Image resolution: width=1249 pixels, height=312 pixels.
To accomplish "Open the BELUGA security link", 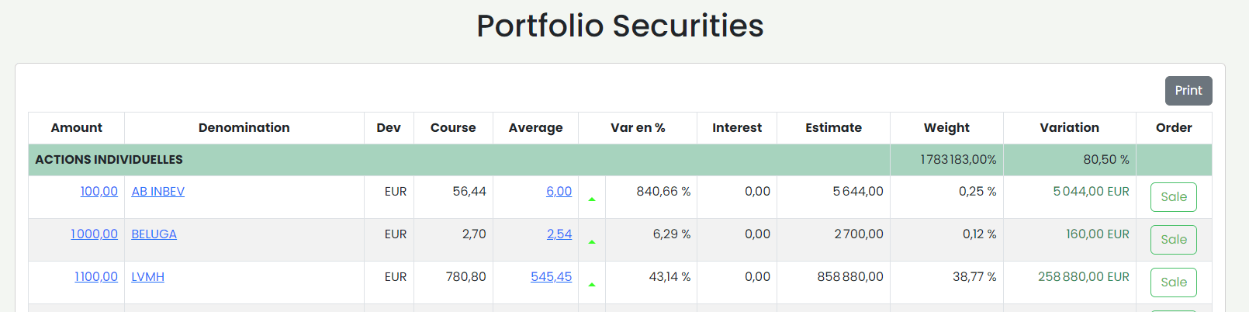I will pos(154,234).
